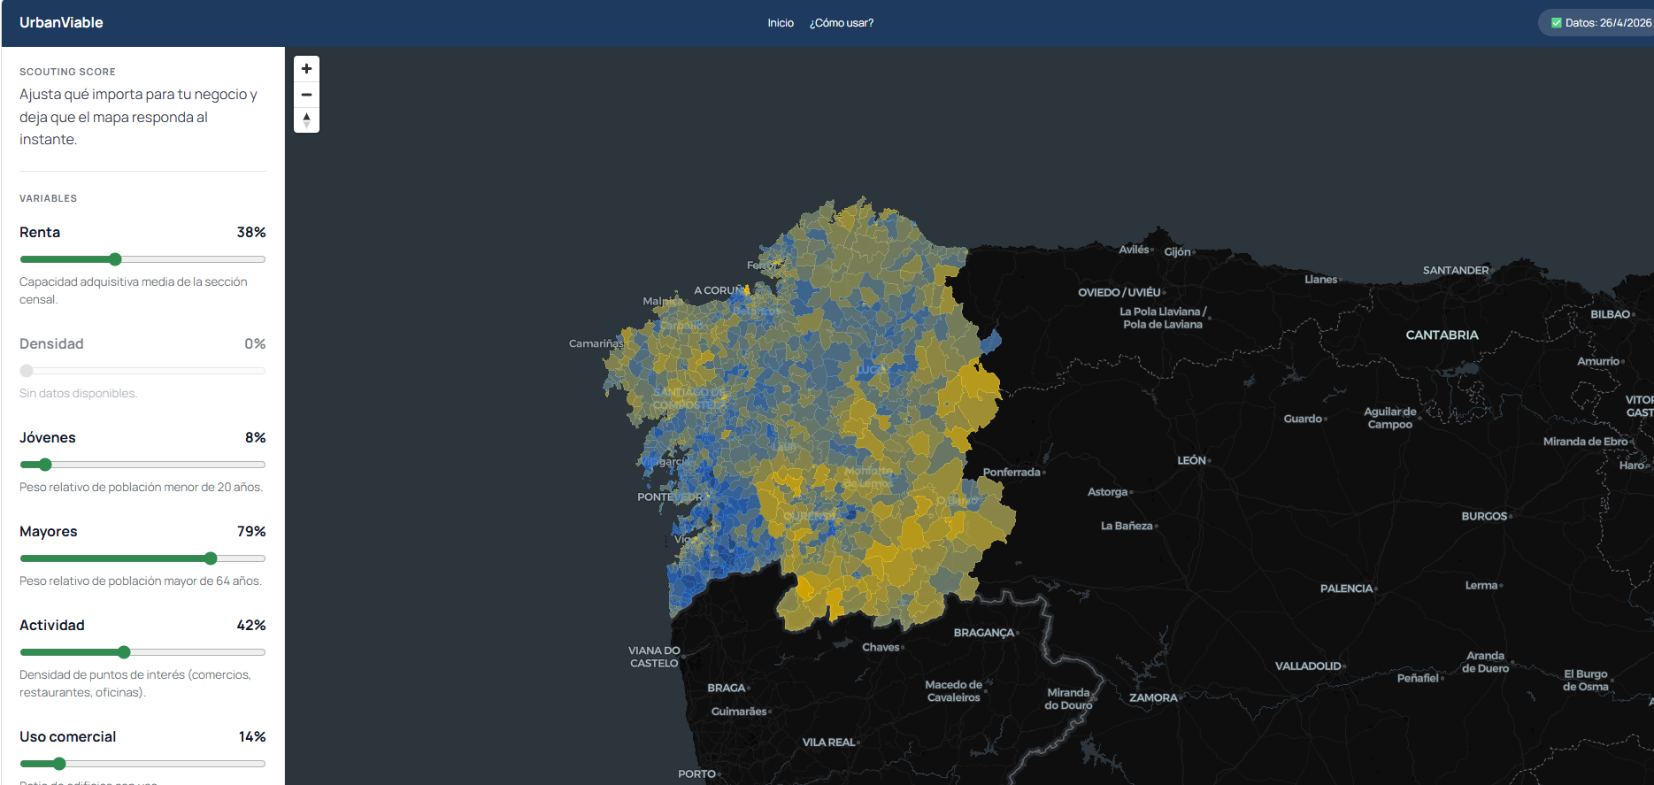Reset map bearing with compass button
1654x785 pixels.
[306, 119]
